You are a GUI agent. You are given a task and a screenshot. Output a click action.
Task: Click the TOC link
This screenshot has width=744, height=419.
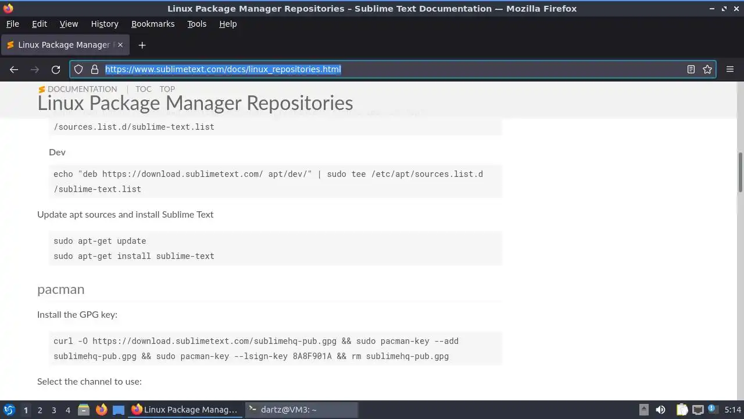coord(144,89)
